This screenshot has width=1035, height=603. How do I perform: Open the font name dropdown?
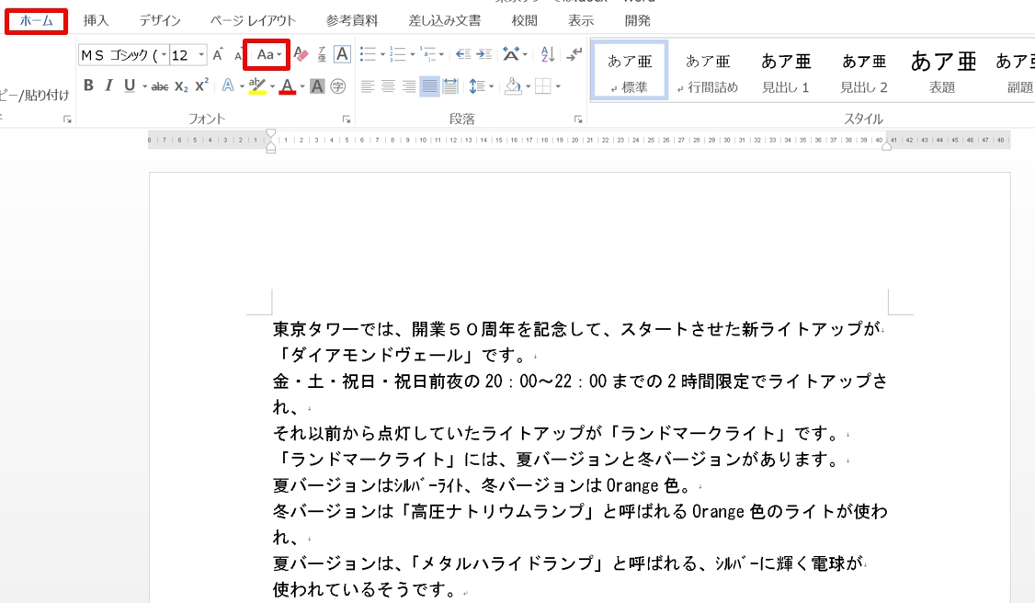click(x=164, y=55)
